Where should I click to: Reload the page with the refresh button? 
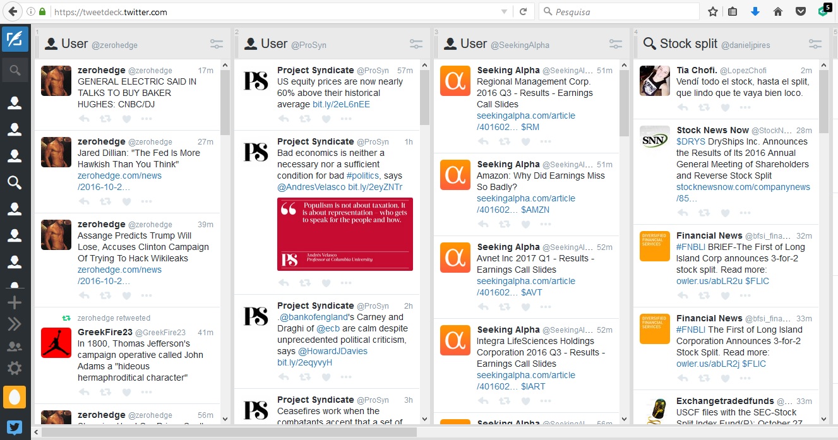[x=523, y=11]
